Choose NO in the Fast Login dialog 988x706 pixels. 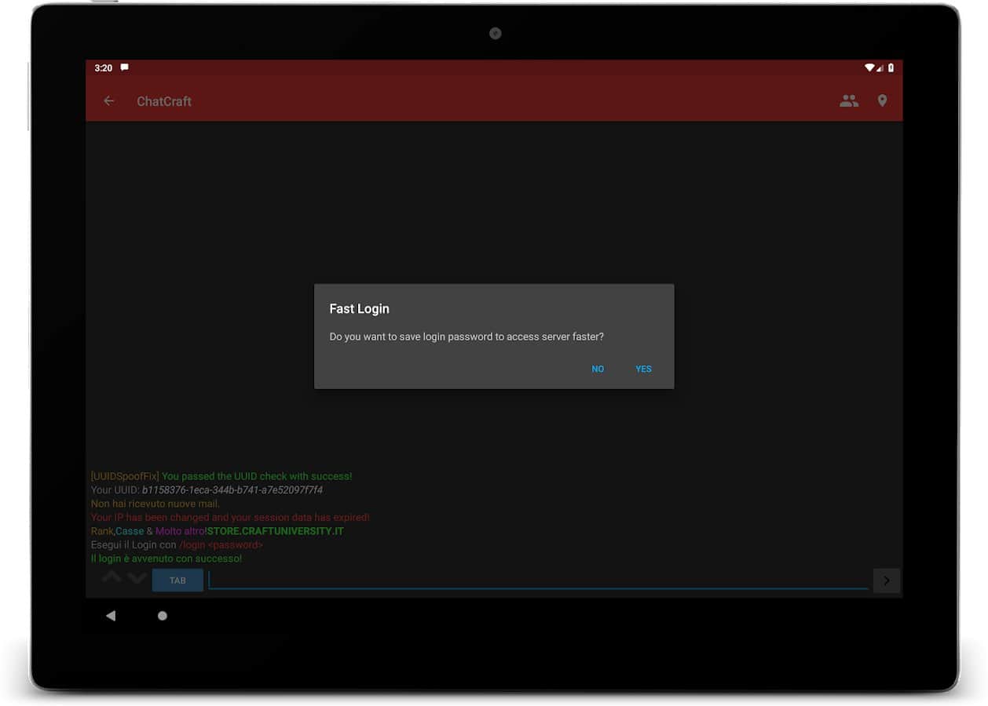598,369
